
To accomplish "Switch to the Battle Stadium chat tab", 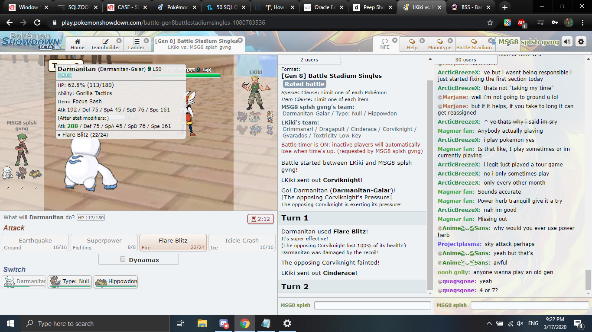I will pos(474,44).
